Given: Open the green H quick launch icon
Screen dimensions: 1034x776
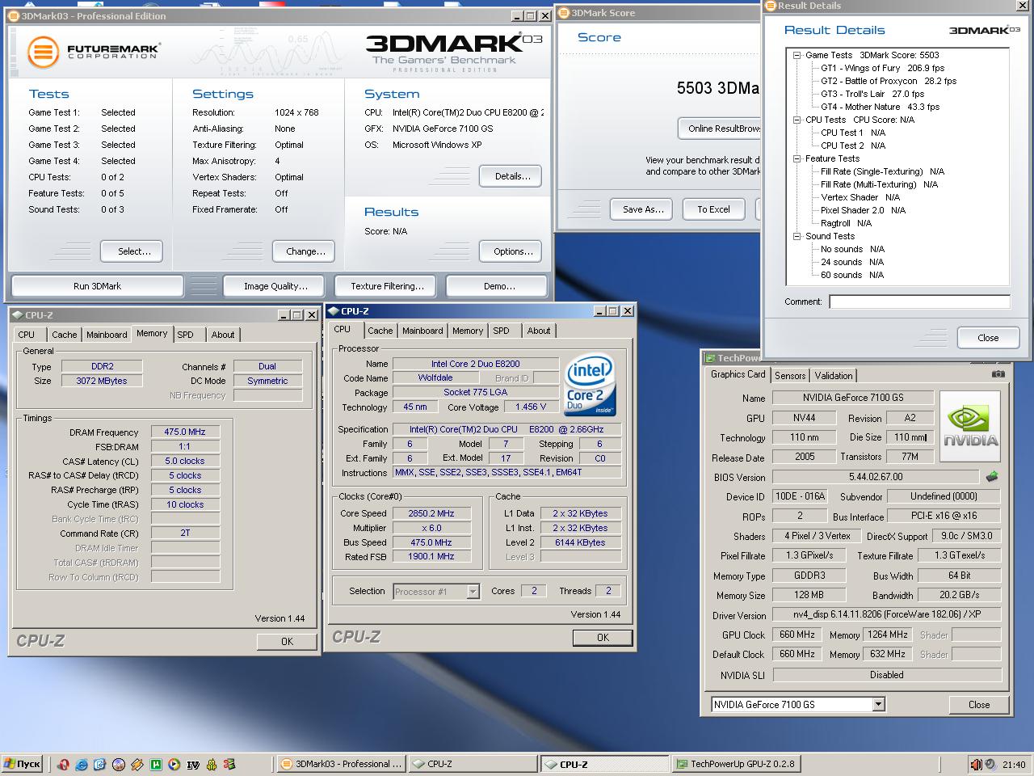Looking at the screenshot, I should pos(156,764).
